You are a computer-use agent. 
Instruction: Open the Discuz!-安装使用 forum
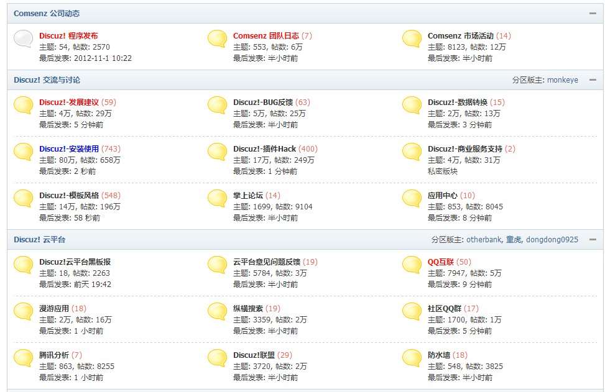pos(69,148)
